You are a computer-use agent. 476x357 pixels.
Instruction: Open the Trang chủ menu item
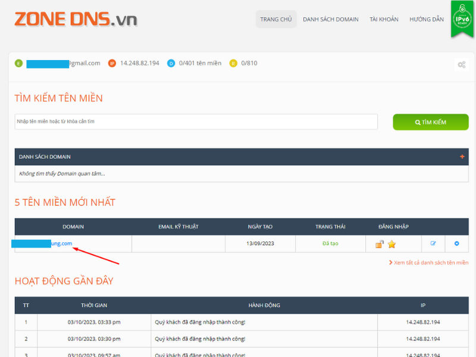pos(276,19)
